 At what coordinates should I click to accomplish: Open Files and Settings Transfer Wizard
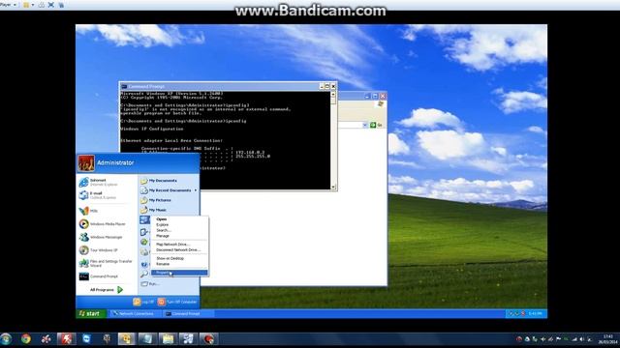106,263
